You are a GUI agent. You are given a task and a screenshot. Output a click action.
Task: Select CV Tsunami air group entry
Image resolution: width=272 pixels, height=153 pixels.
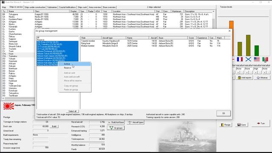[x=58, y=47]
